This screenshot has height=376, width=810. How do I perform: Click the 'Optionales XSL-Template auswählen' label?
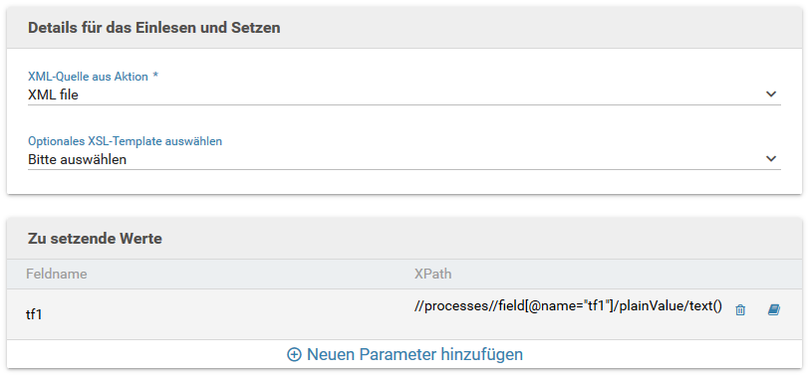click(125, 141)
